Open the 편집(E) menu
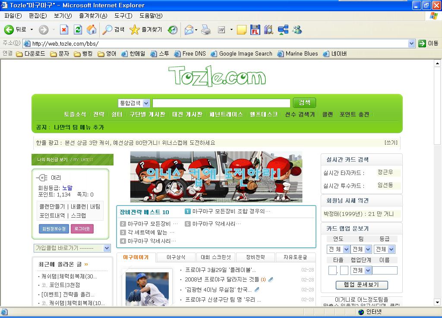 click(38, 16)
